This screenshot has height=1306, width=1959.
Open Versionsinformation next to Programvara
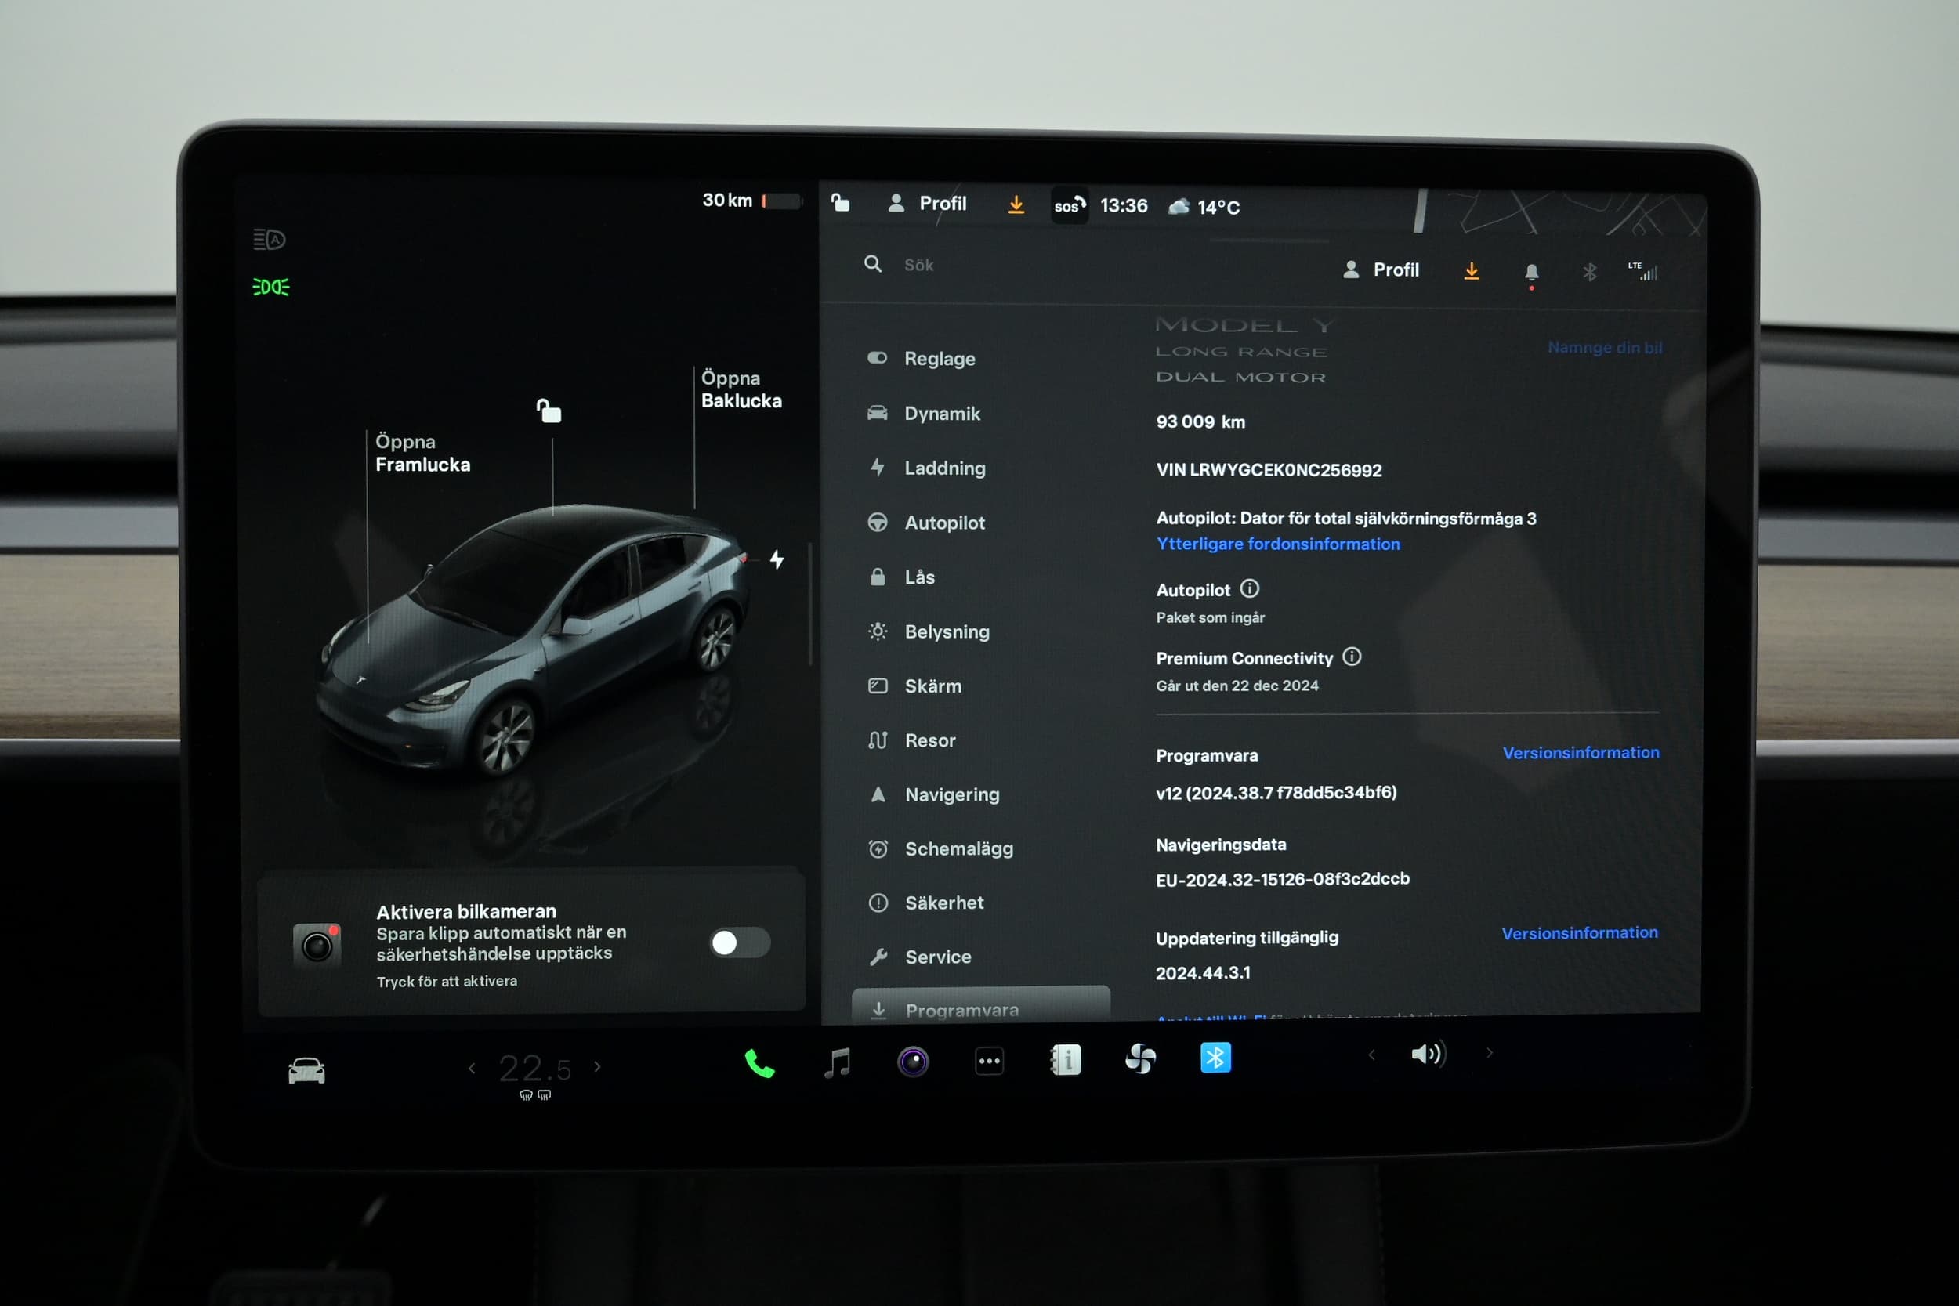(1581, 752)
